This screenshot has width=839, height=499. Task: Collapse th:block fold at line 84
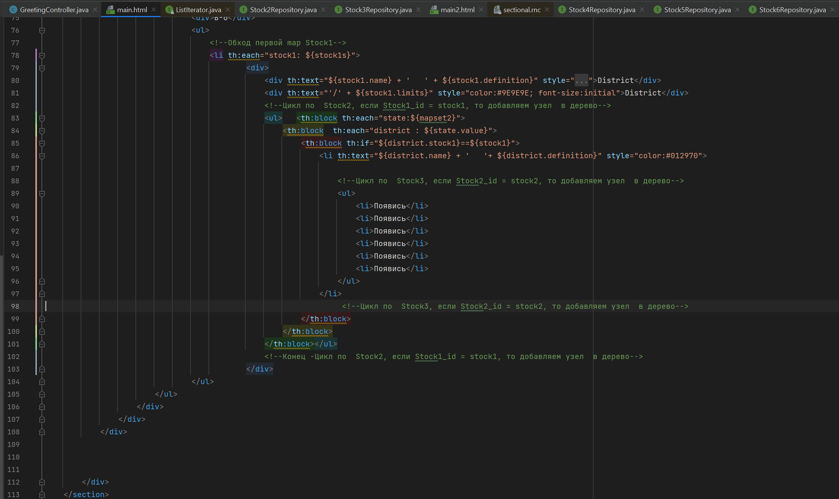(42, 131)
